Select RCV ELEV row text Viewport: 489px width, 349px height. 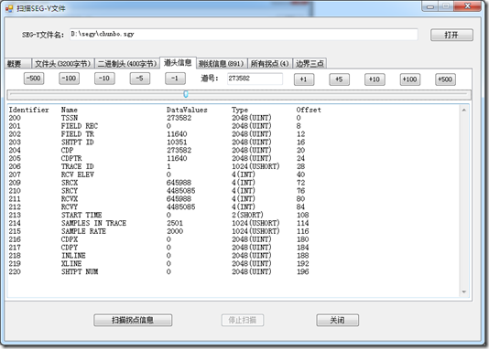[x=78, y=174]
